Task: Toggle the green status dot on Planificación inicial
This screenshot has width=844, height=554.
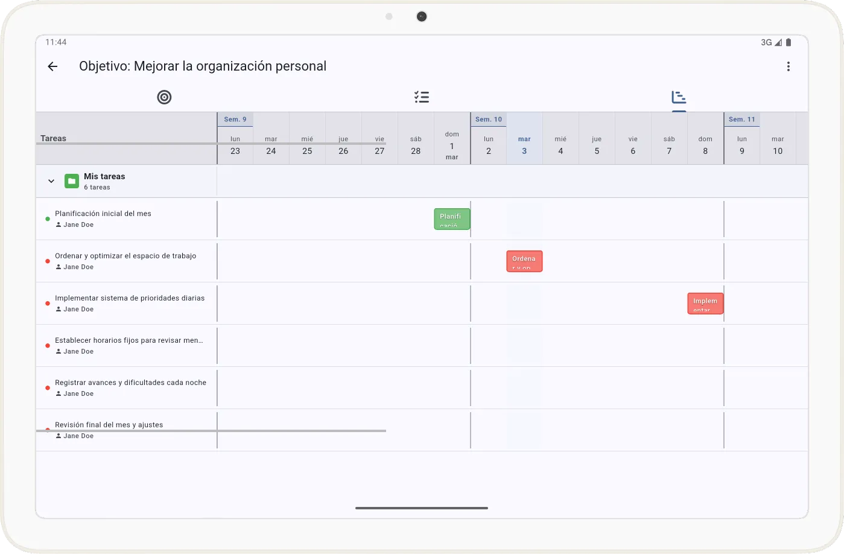Action: click(47, 219)
